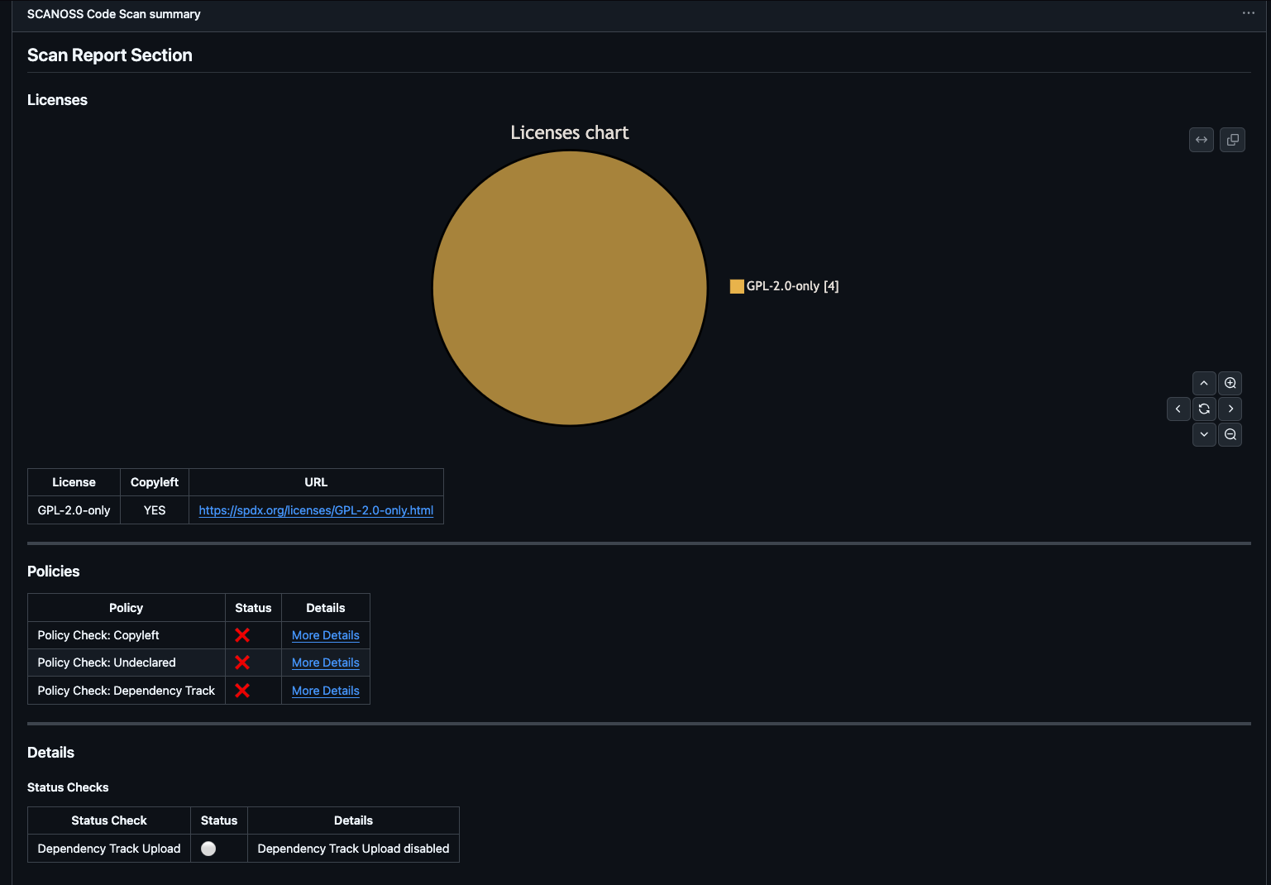Select 'Policy Check: Copyleft' row text

(98, 635)
